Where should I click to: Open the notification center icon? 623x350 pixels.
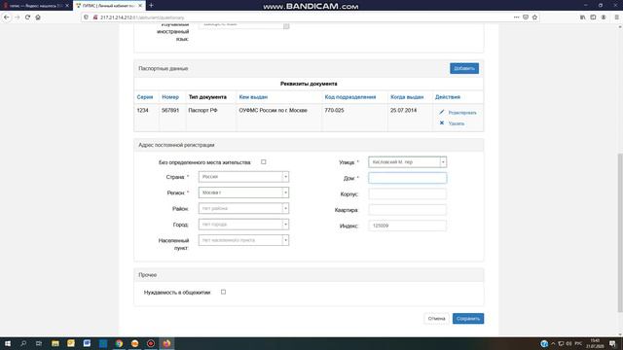(612, 343)
